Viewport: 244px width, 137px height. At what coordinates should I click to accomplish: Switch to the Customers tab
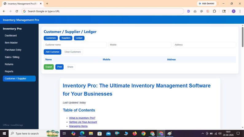click(x=51, y=38)
